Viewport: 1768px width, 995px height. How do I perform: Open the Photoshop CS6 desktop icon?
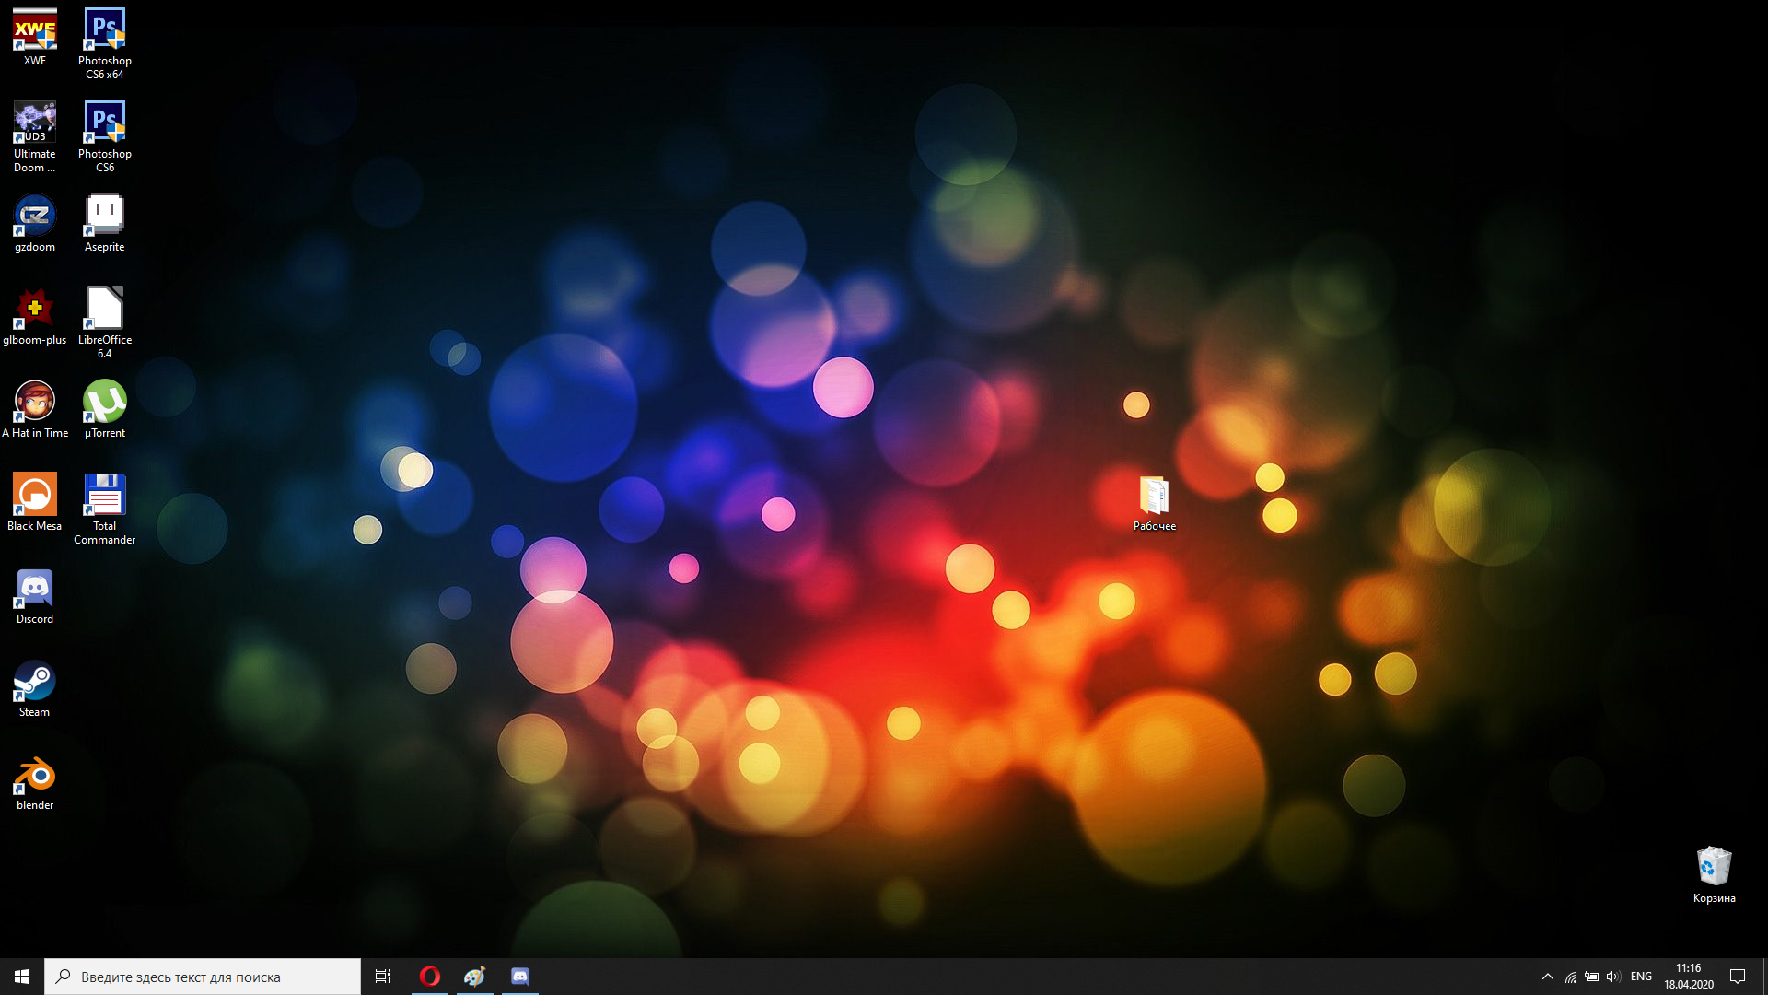105,136
